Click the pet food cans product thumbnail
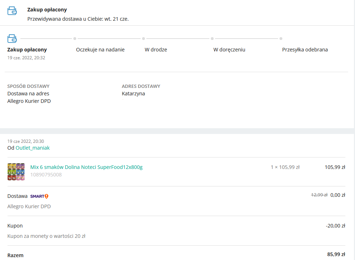355x260 pixels. click(16, 172)
